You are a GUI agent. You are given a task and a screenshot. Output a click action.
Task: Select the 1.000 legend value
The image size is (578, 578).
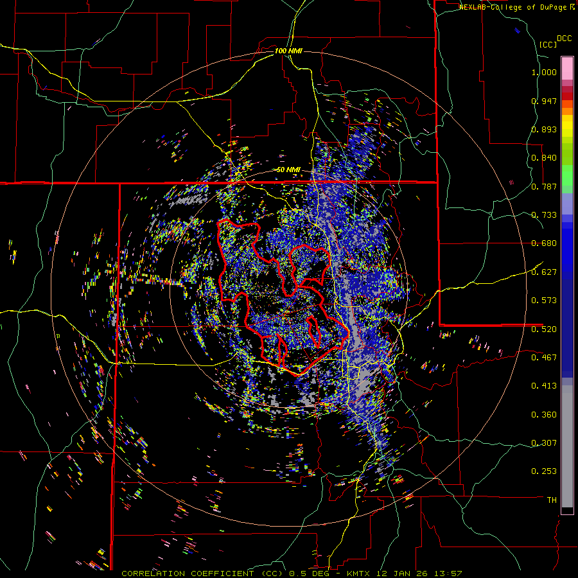click(544, 72)
